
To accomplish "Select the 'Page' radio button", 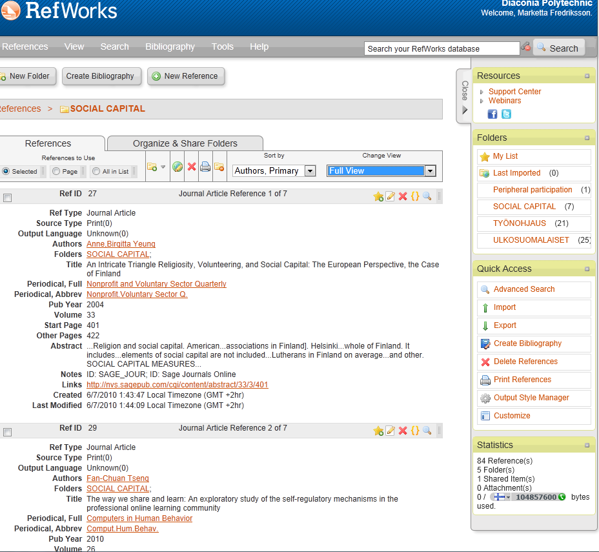I will tap(56, 171).
